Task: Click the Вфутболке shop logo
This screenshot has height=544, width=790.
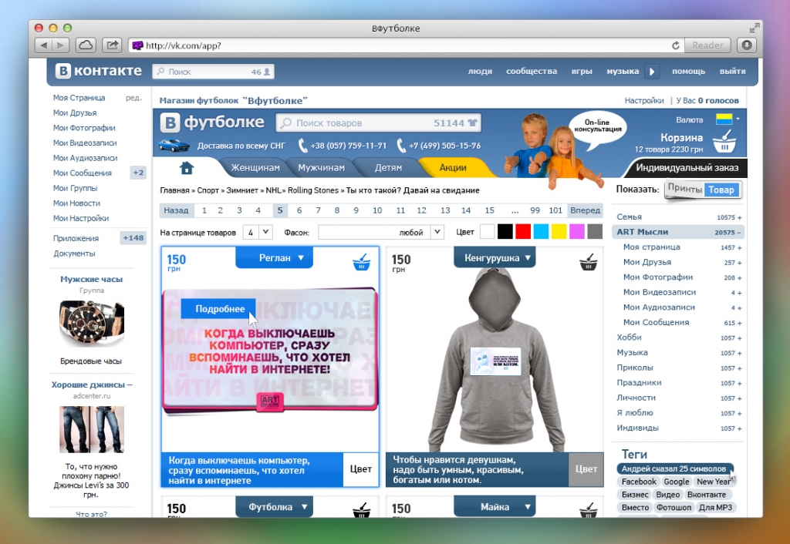Action: (212, 123)
